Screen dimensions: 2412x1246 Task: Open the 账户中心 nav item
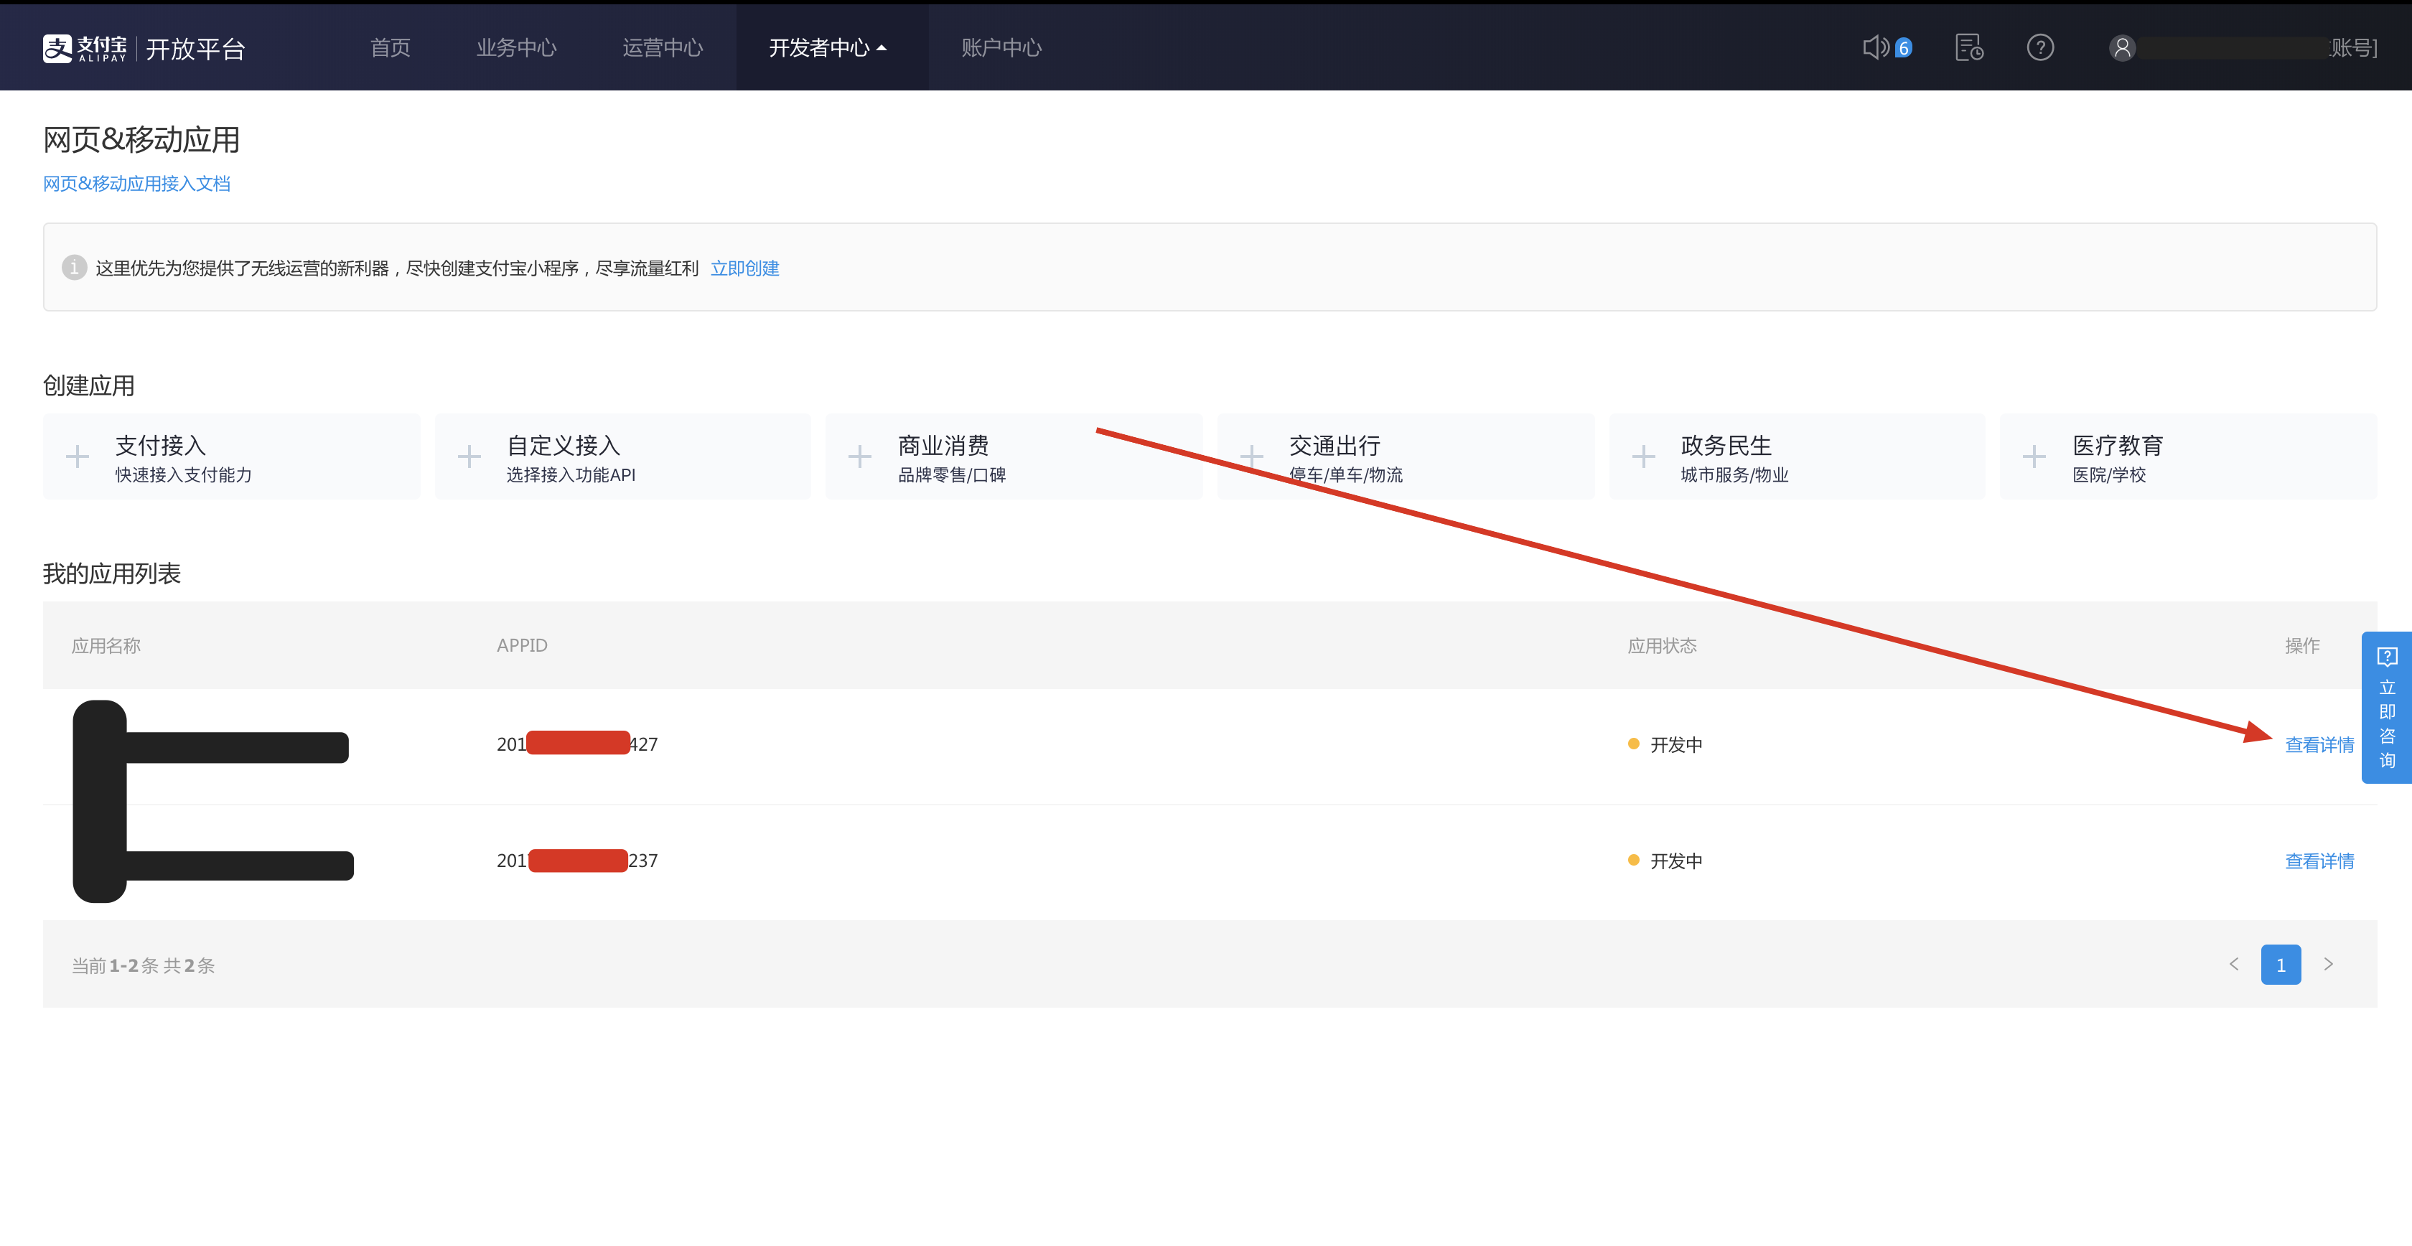click(1001, 48)
